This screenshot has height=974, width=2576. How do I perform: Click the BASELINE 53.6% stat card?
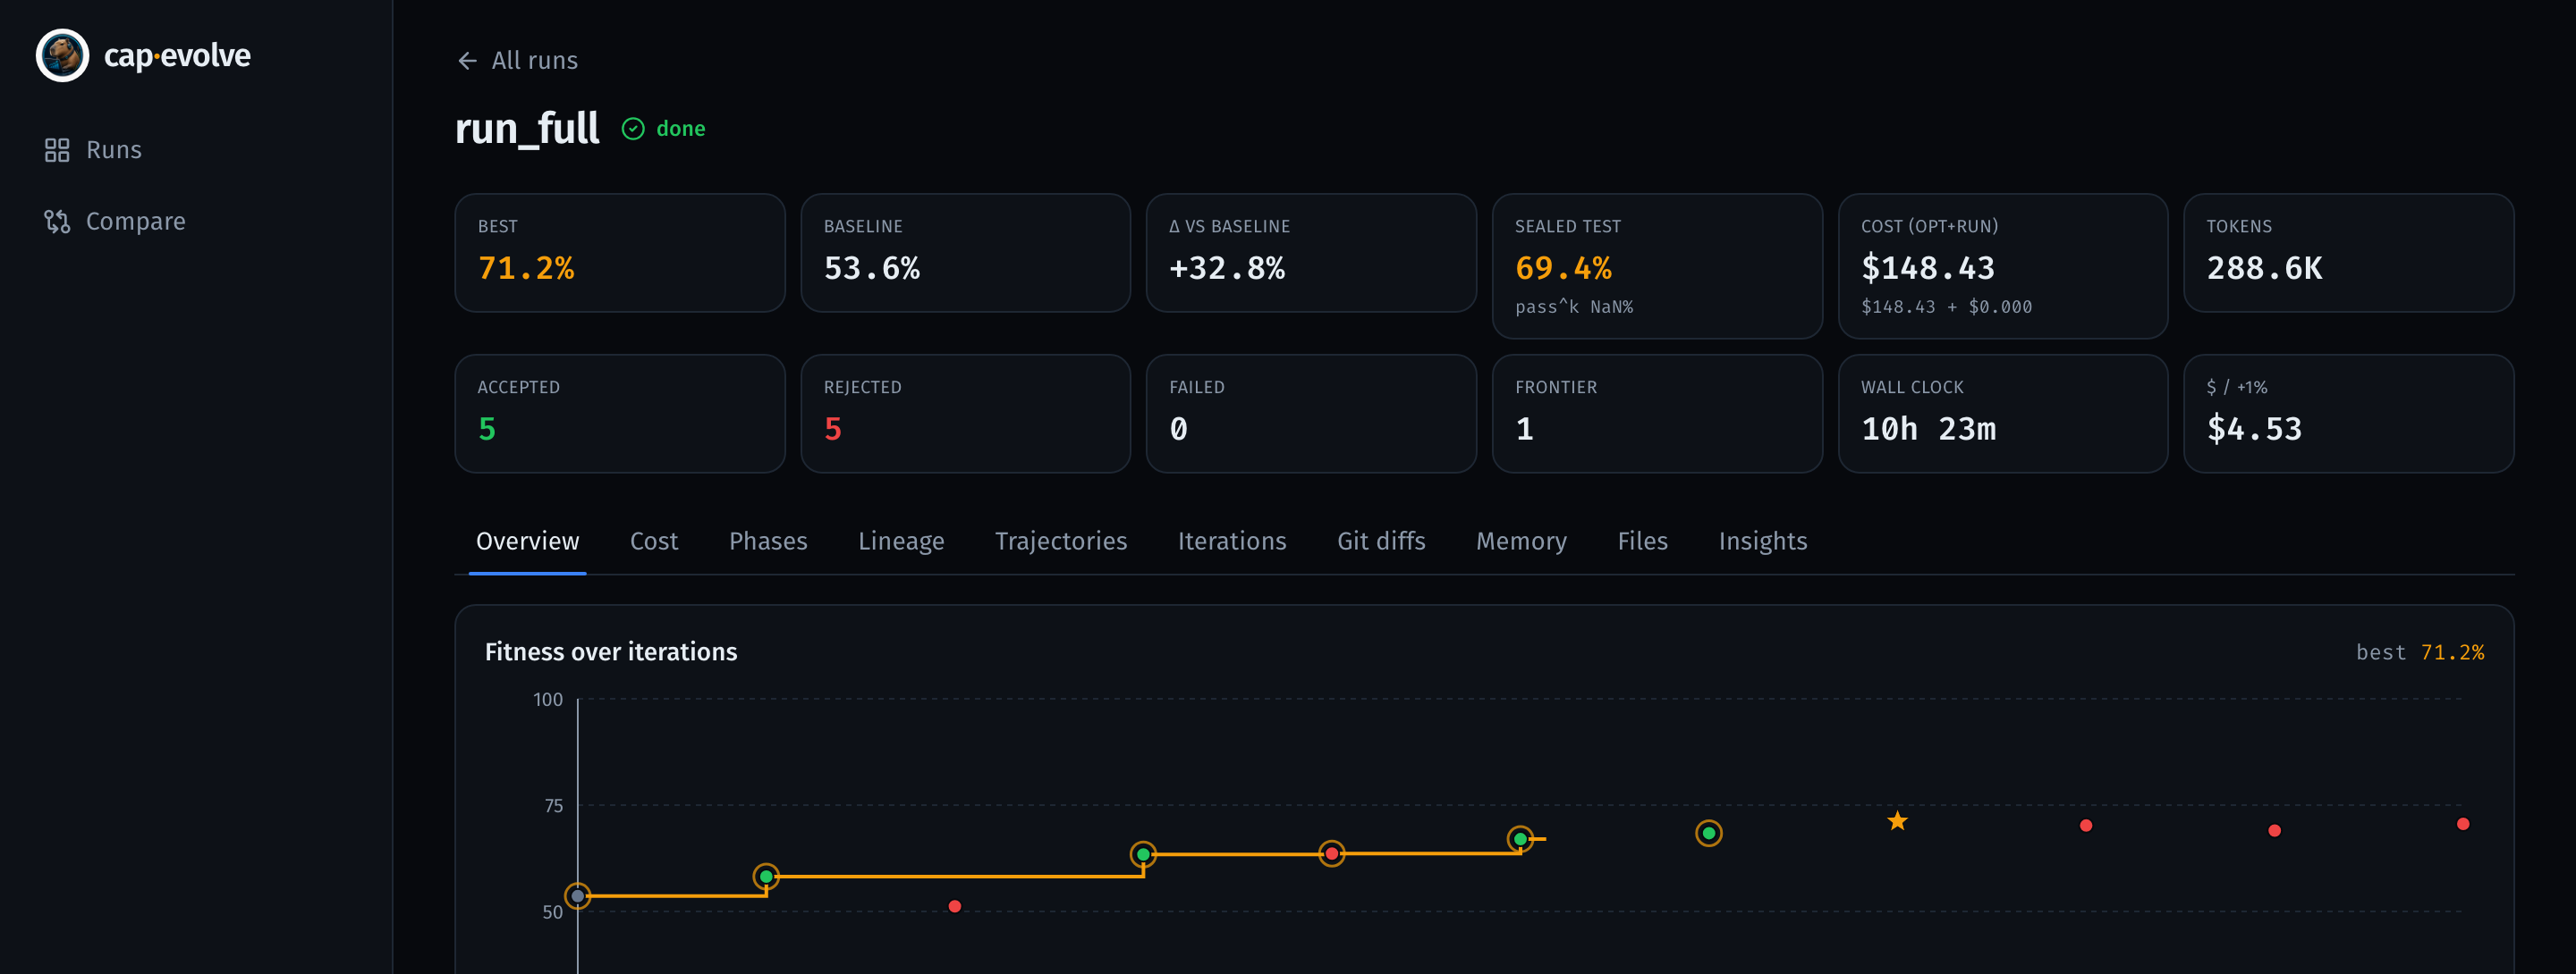click(965, 253)
